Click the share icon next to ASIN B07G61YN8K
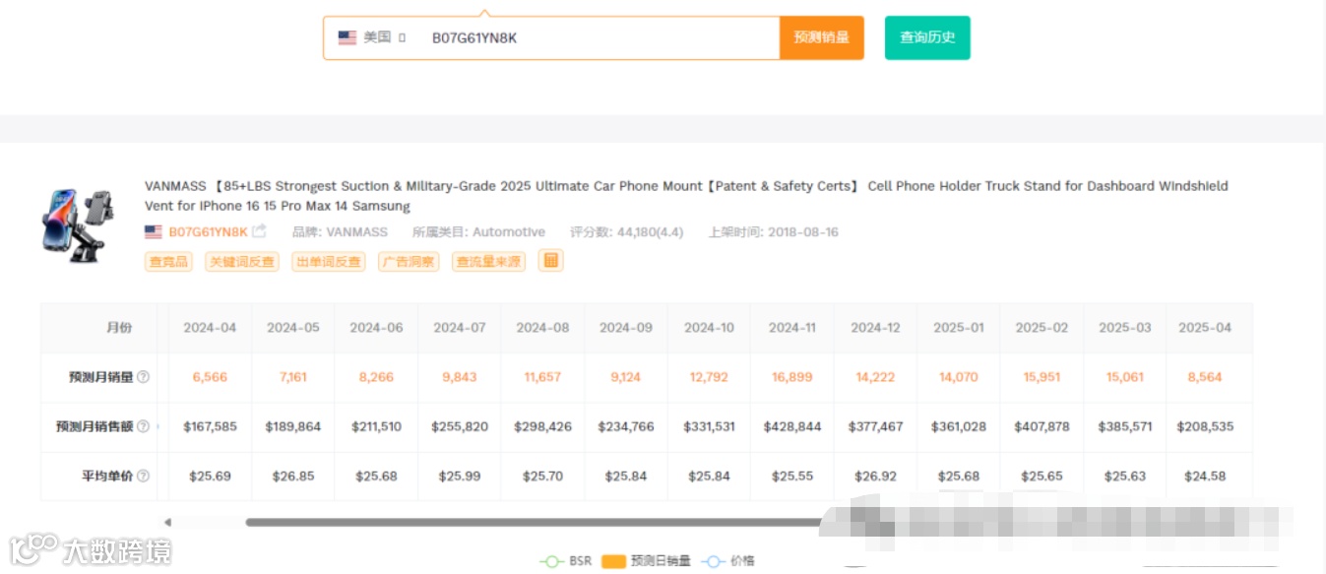 (x=260, y=232)
